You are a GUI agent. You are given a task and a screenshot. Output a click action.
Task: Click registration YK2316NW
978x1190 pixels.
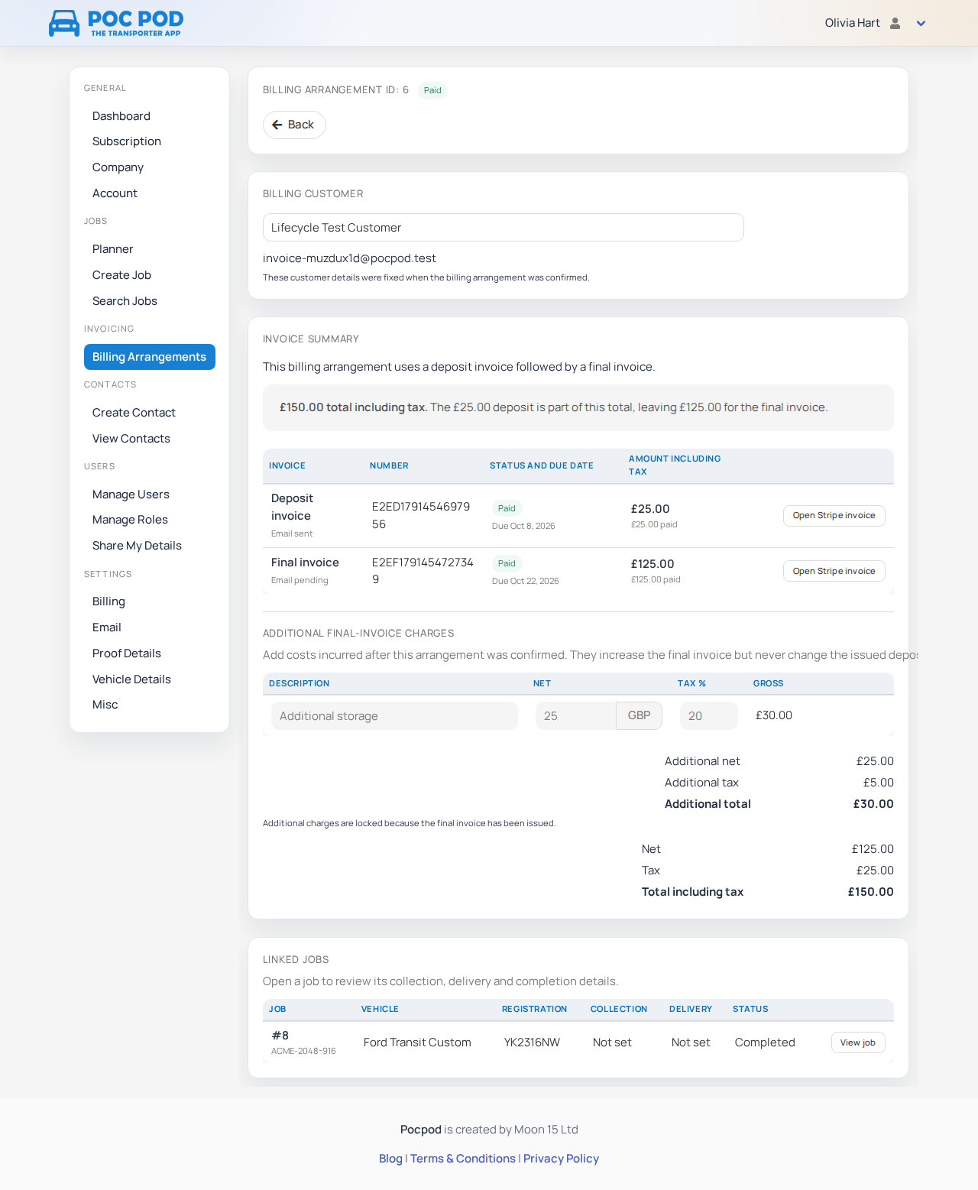[532, 1042]
